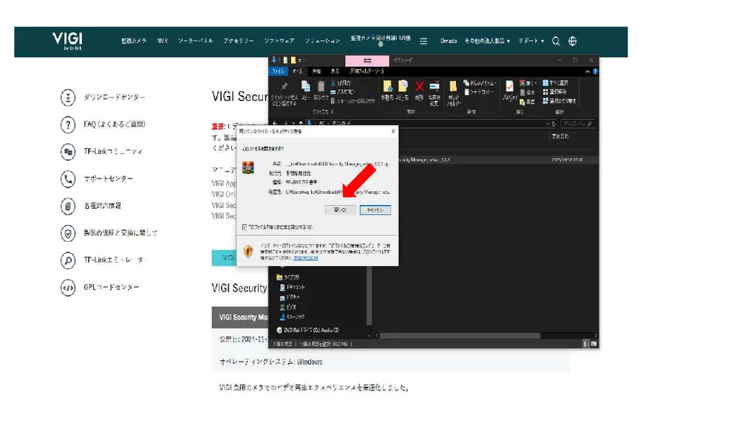Click the ダウンロードセンター sidebar icon
Image resolution: width=739 pixels, height=425 pixels.
(x=68, y=97)
